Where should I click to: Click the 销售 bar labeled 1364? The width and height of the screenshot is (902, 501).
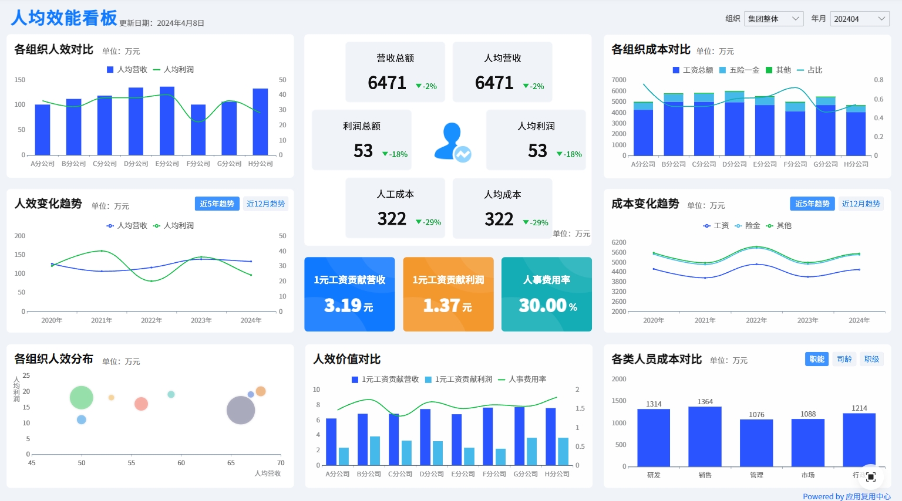tap(705, 436)
